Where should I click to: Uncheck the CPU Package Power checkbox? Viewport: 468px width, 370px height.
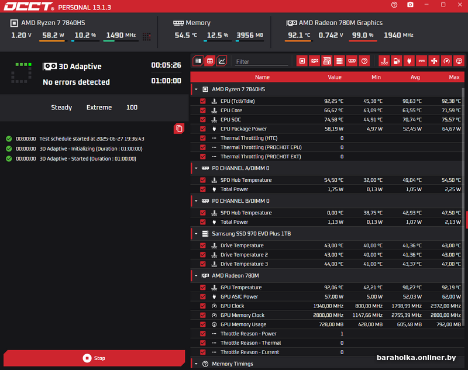pyautogui.click(x=203, y=129)
